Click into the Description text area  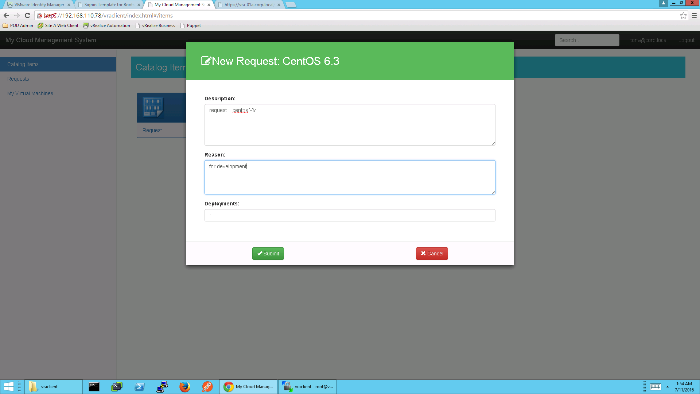[x=350, y=125]
